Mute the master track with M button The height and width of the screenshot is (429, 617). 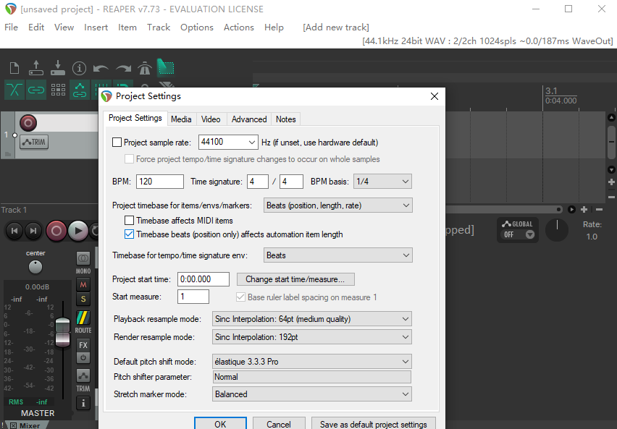point(83,284)
